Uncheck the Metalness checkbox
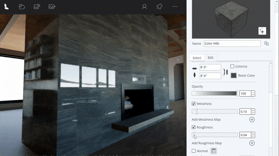 194,104
